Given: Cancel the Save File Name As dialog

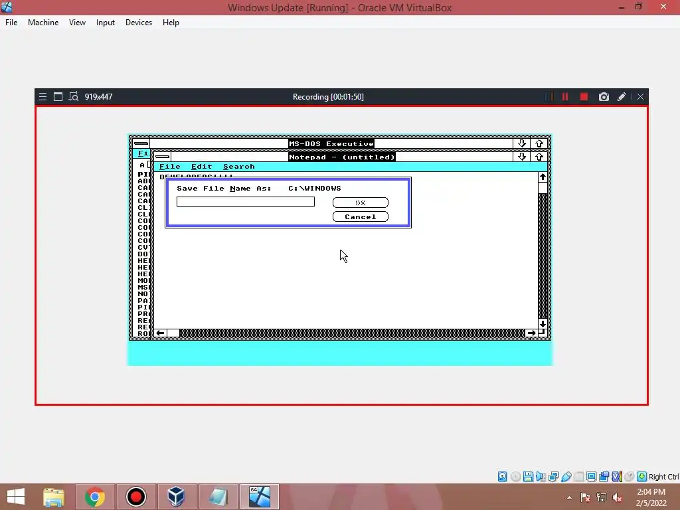Looking at the screenshot, I should pyautogui.click(x=361, y=217).
